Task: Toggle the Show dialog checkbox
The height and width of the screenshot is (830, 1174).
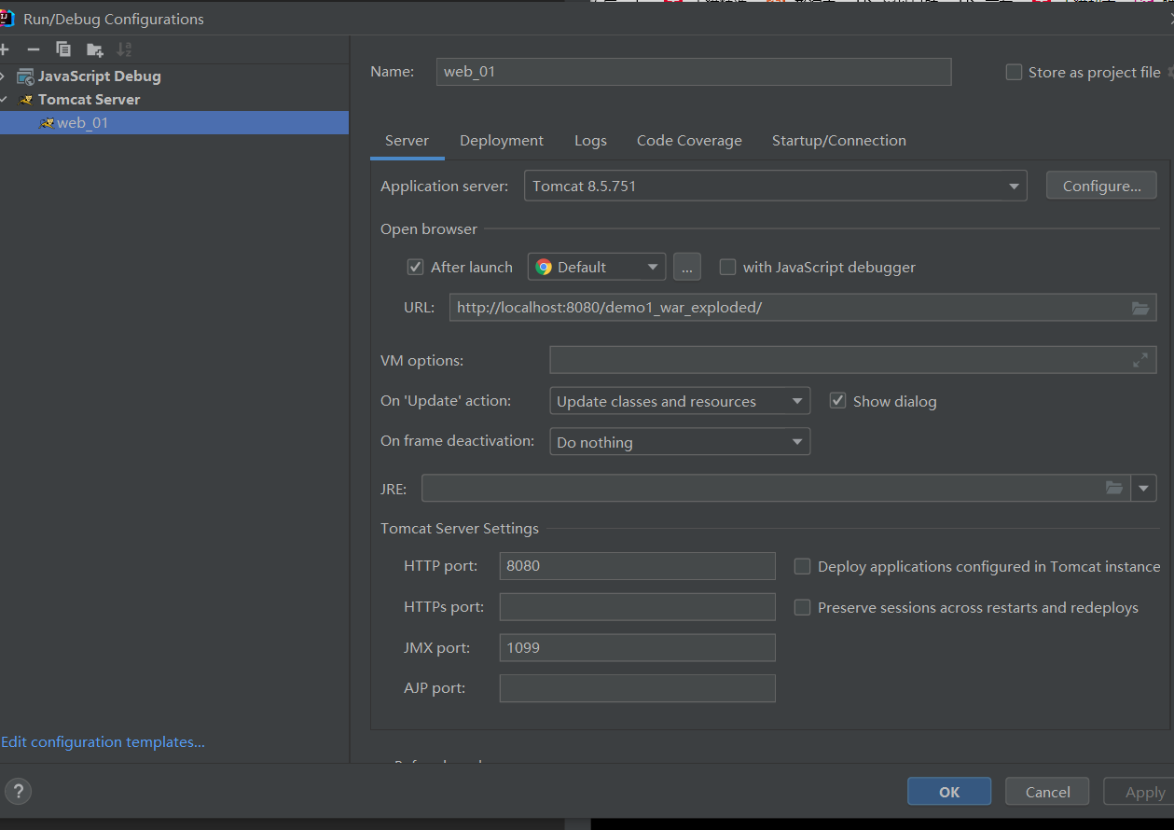Action: (837, 401)
